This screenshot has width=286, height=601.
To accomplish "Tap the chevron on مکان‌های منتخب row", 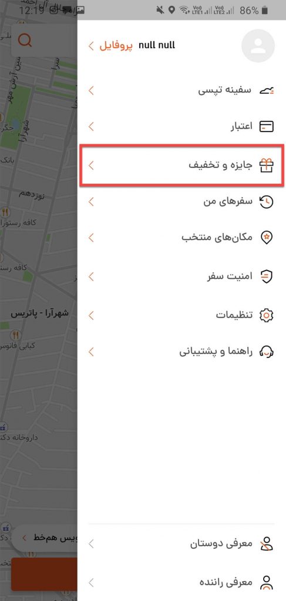I will 91,238.
